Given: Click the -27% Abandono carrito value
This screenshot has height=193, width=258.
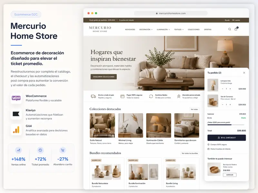Looking at the screenshot, I should click(x=63, y=159).
